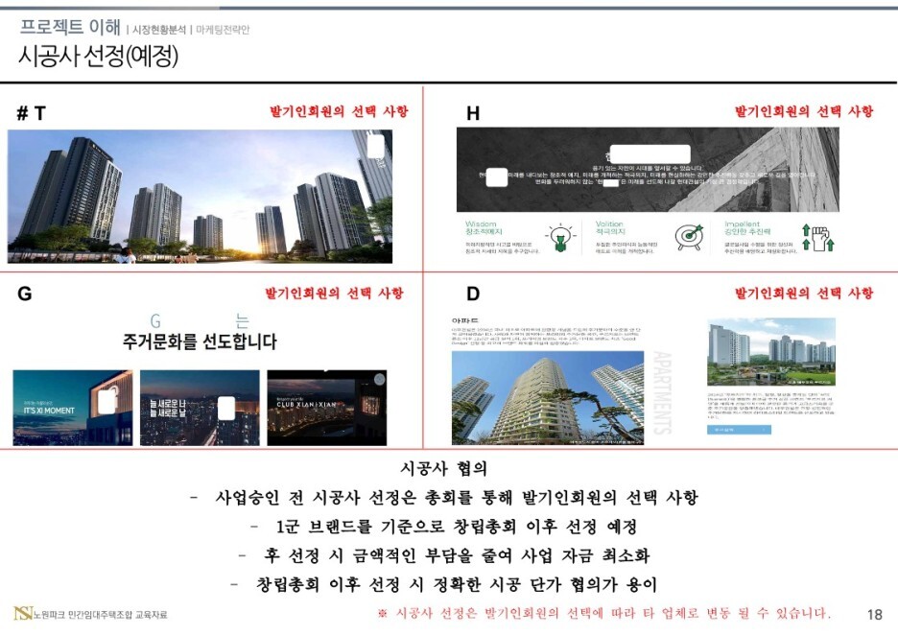
Task: Open the '늘 새로운 나' night city thumbnail
Action: (200, 408)
